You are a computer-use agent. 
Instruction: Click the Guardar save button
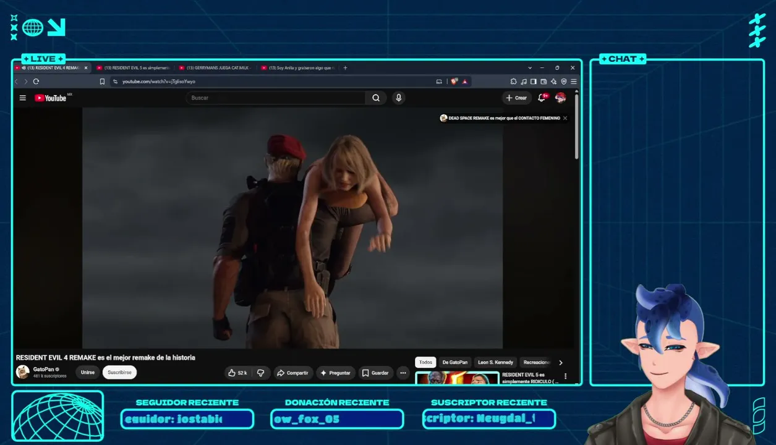(376, 373)
